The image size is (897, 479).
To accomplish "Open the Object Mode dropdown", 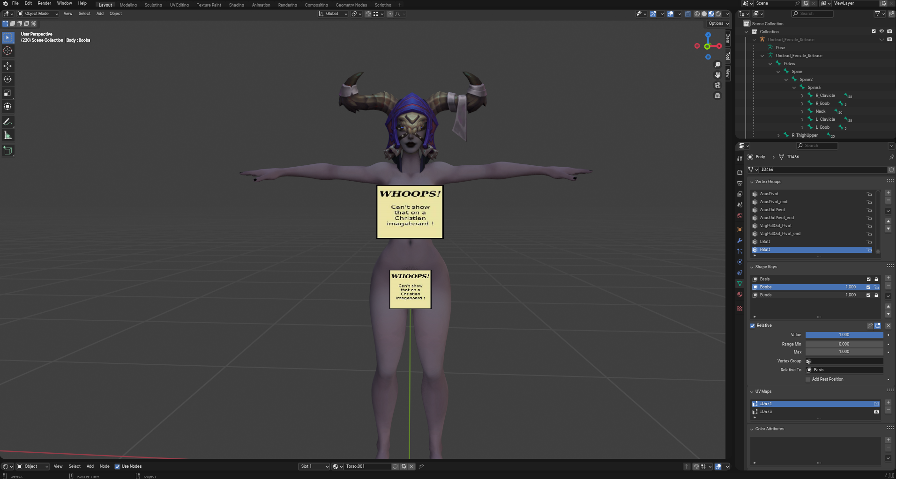I will (38, 14).
